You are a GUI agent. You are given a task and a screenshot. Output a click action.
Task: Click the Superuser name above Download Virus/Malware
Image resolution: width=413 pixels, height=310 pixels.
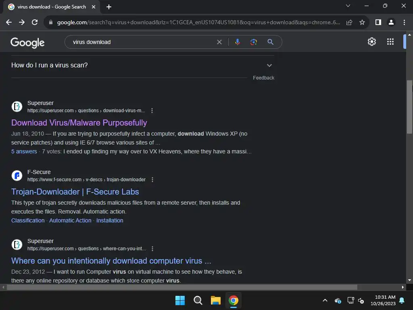coord(40,103)
